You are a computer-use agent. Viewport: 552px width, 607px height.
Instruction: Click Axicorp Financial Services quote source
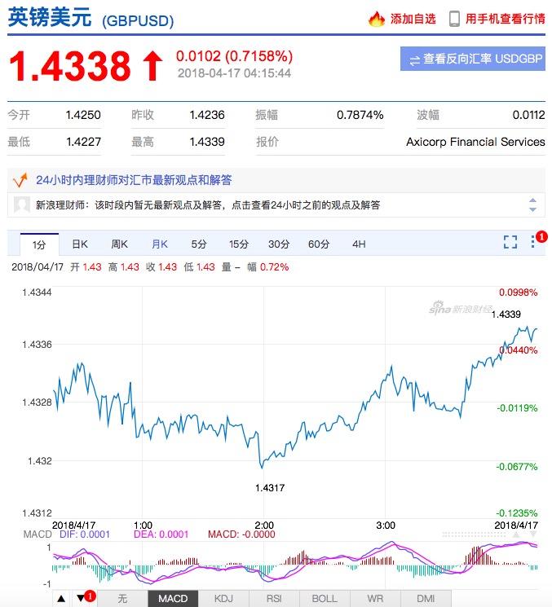point(475,142)
